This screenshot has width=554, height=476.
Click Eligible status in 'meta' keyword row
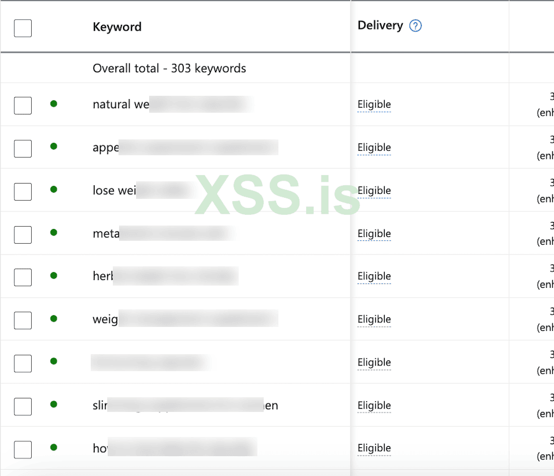[x=374, y=233]
